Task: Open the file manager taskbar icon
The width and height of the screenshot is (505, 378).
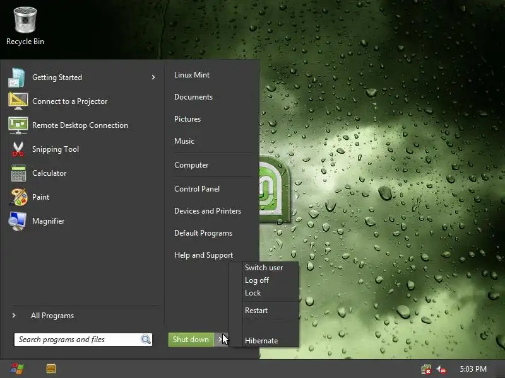Action: point(51,369)
